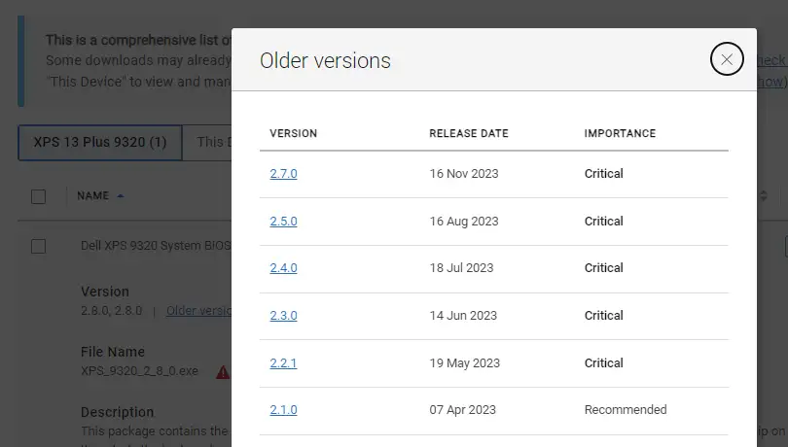The width and height of the screenshot is (788, 447).
Task: Open BIOS version 2.5.0 link
Action: pyautogui.click(x=283, y=222)
